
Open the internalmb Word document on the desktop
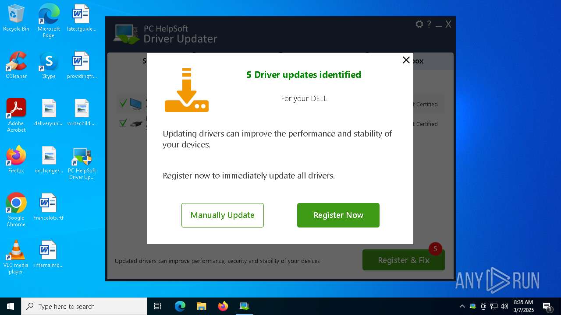(49, 255)
